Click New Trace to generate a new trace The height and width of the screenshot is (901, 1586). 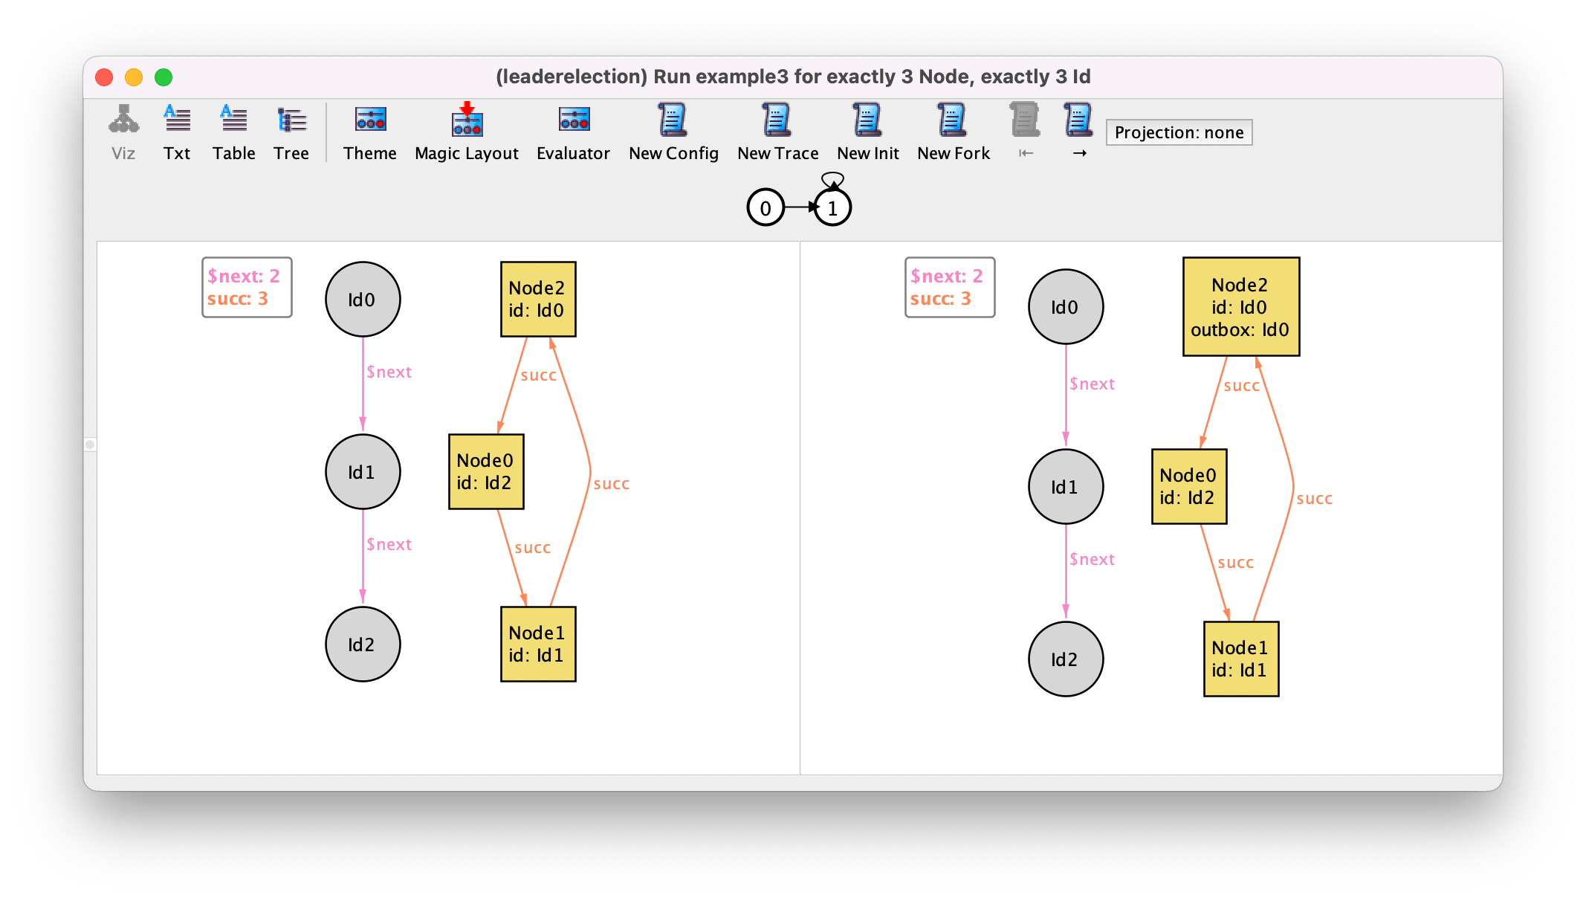click(x=777, y=132)
